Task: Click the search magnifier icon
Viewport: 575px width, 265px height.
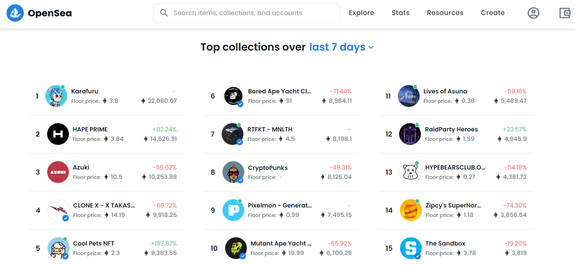Action: click(164, 13)
